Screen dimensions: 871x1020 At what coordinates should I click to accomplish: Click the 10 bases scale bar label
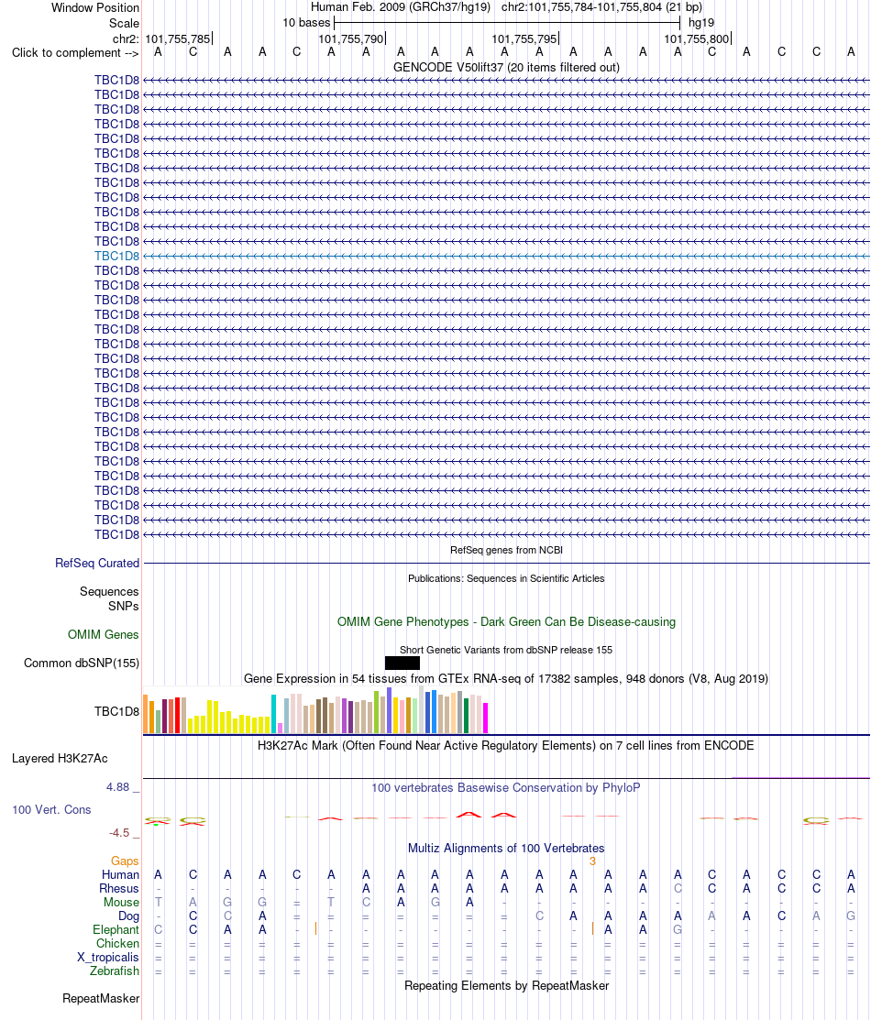click(306, 23)
